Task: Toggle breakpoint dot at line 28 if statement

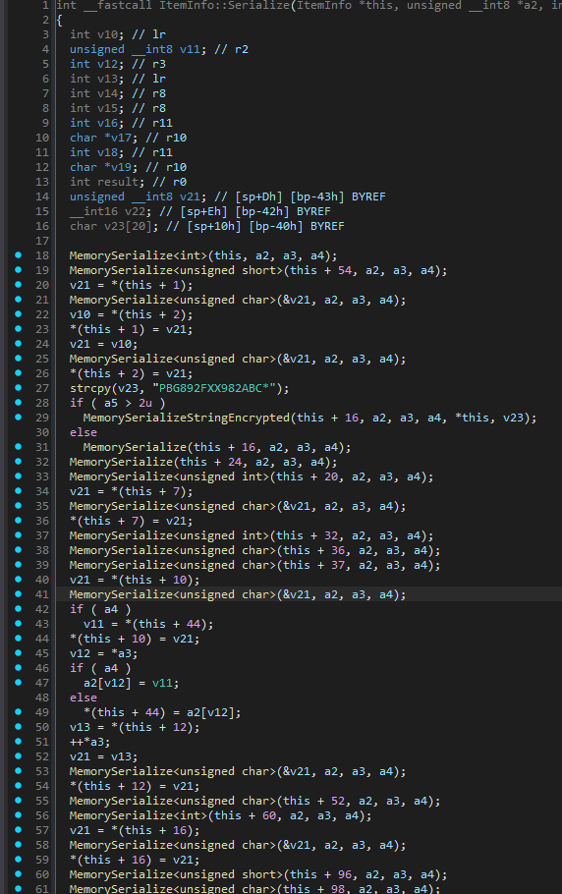Action: coord(19,403)
